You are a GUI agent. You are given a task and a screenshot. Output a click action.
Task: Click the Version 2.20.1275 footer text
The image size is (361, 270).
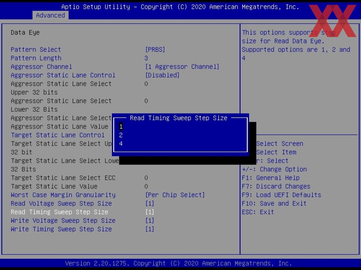pyautogui.click(x=178, y=263)
